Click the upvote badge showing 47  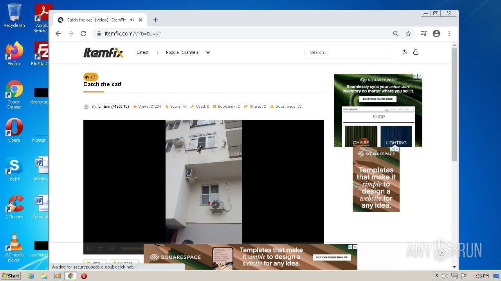90,77
